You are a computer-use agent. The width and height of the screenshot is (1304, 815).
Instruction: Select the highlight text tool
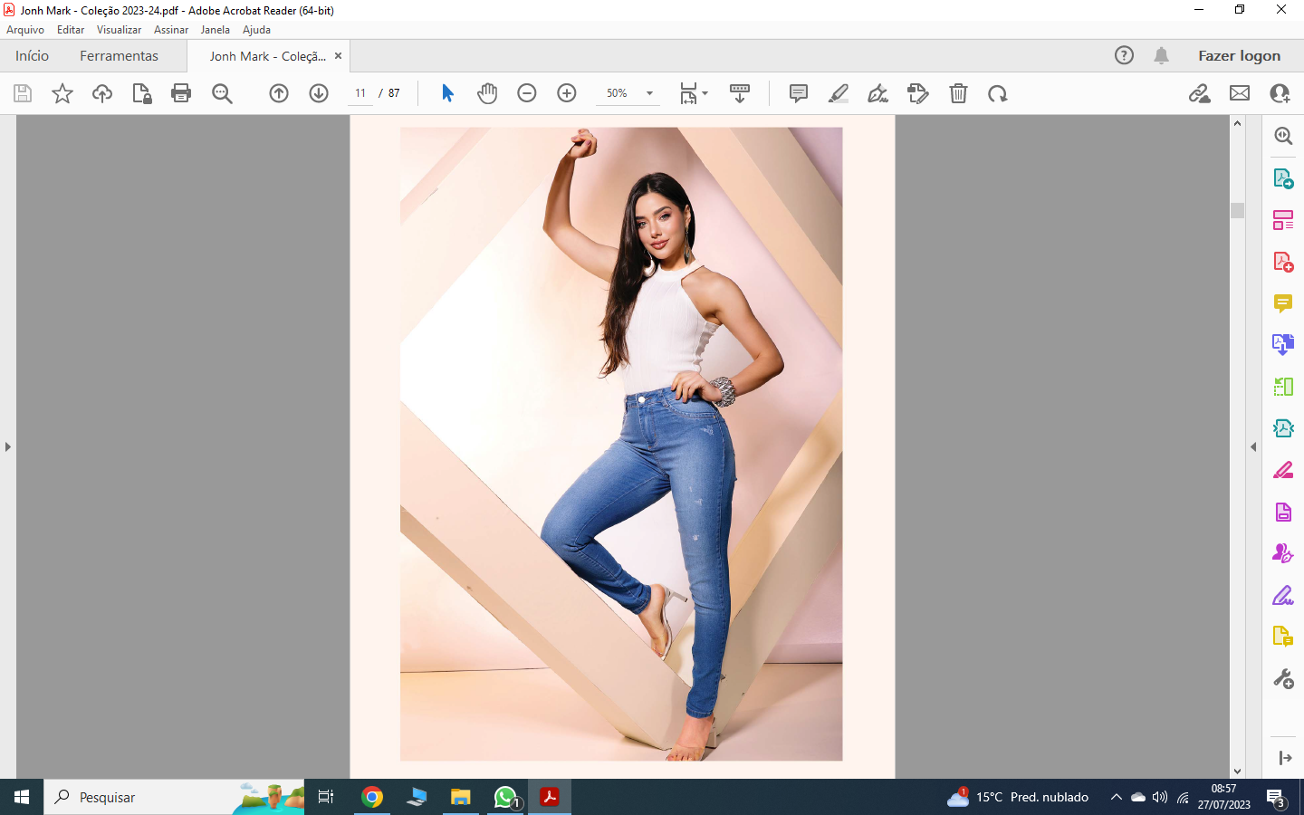839,93
